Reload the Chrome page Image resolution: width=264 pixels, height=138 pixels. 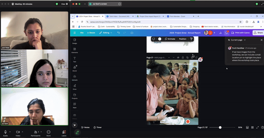pos(82,22)
